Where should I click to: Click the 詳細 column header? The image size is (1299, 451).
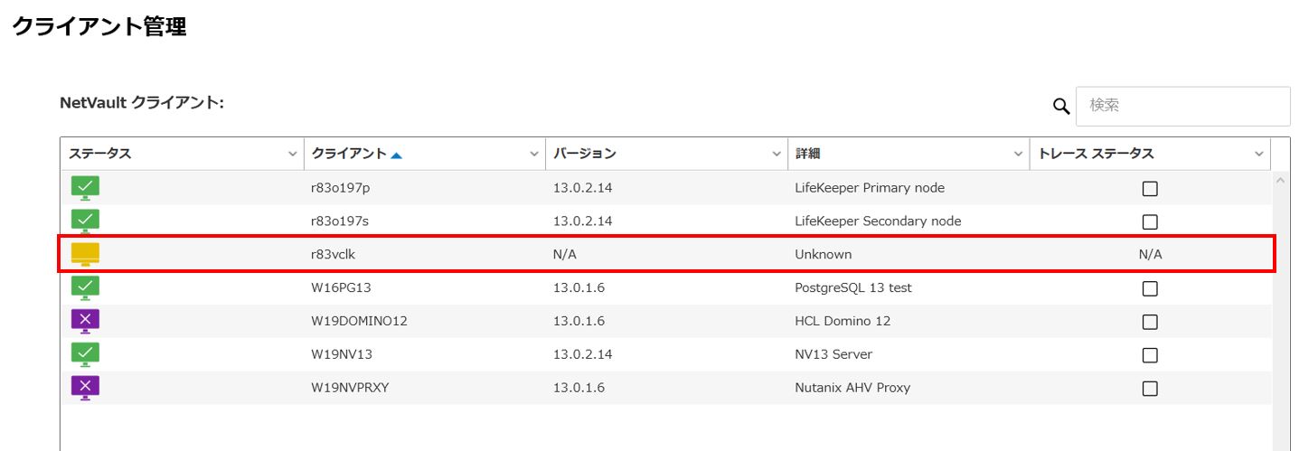point(807,154)
